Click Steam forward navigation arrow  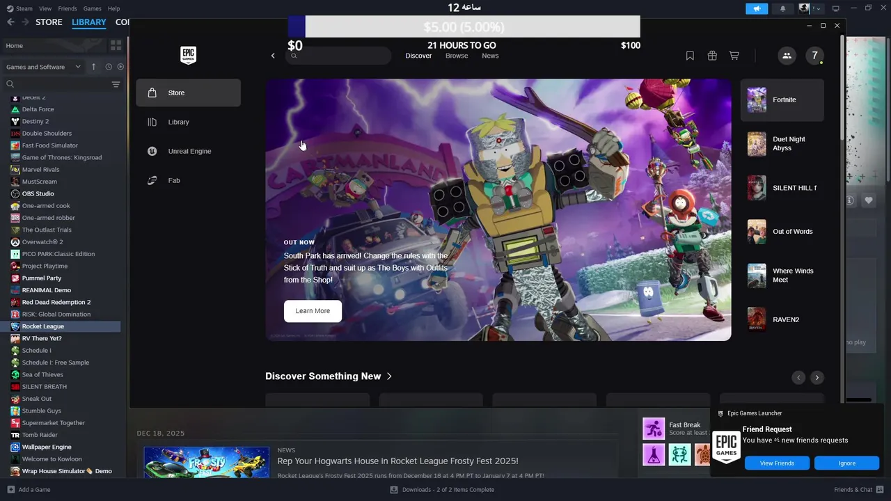coord(25,22)
